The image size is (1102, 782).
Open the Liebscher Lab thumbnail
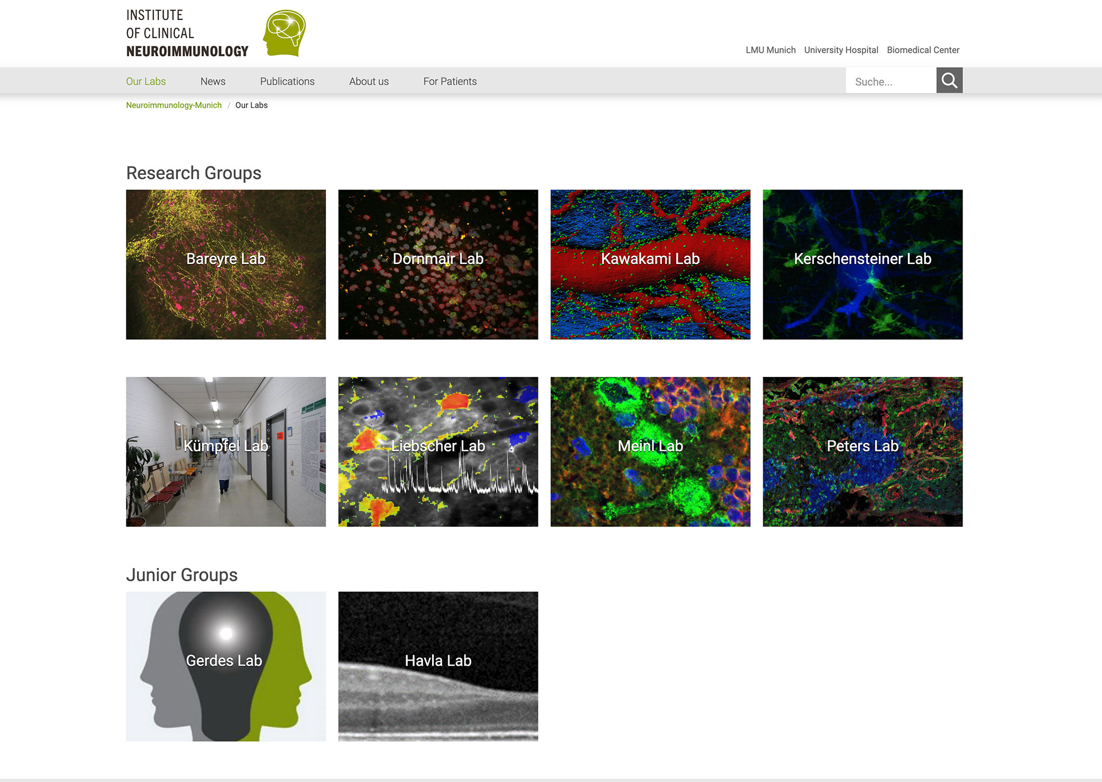click(x=439, y=452)
